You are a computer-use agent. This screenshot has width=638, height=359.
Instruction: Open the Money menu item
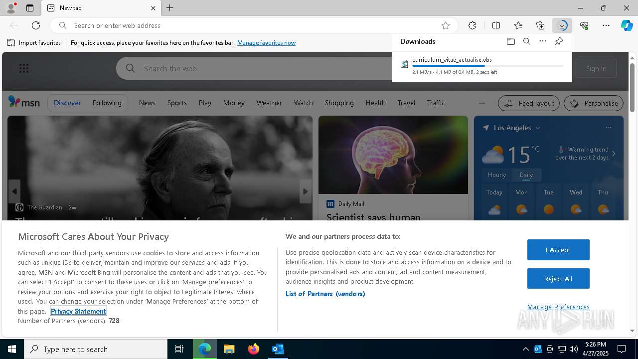pyautogui.click(x=234, y=103)
